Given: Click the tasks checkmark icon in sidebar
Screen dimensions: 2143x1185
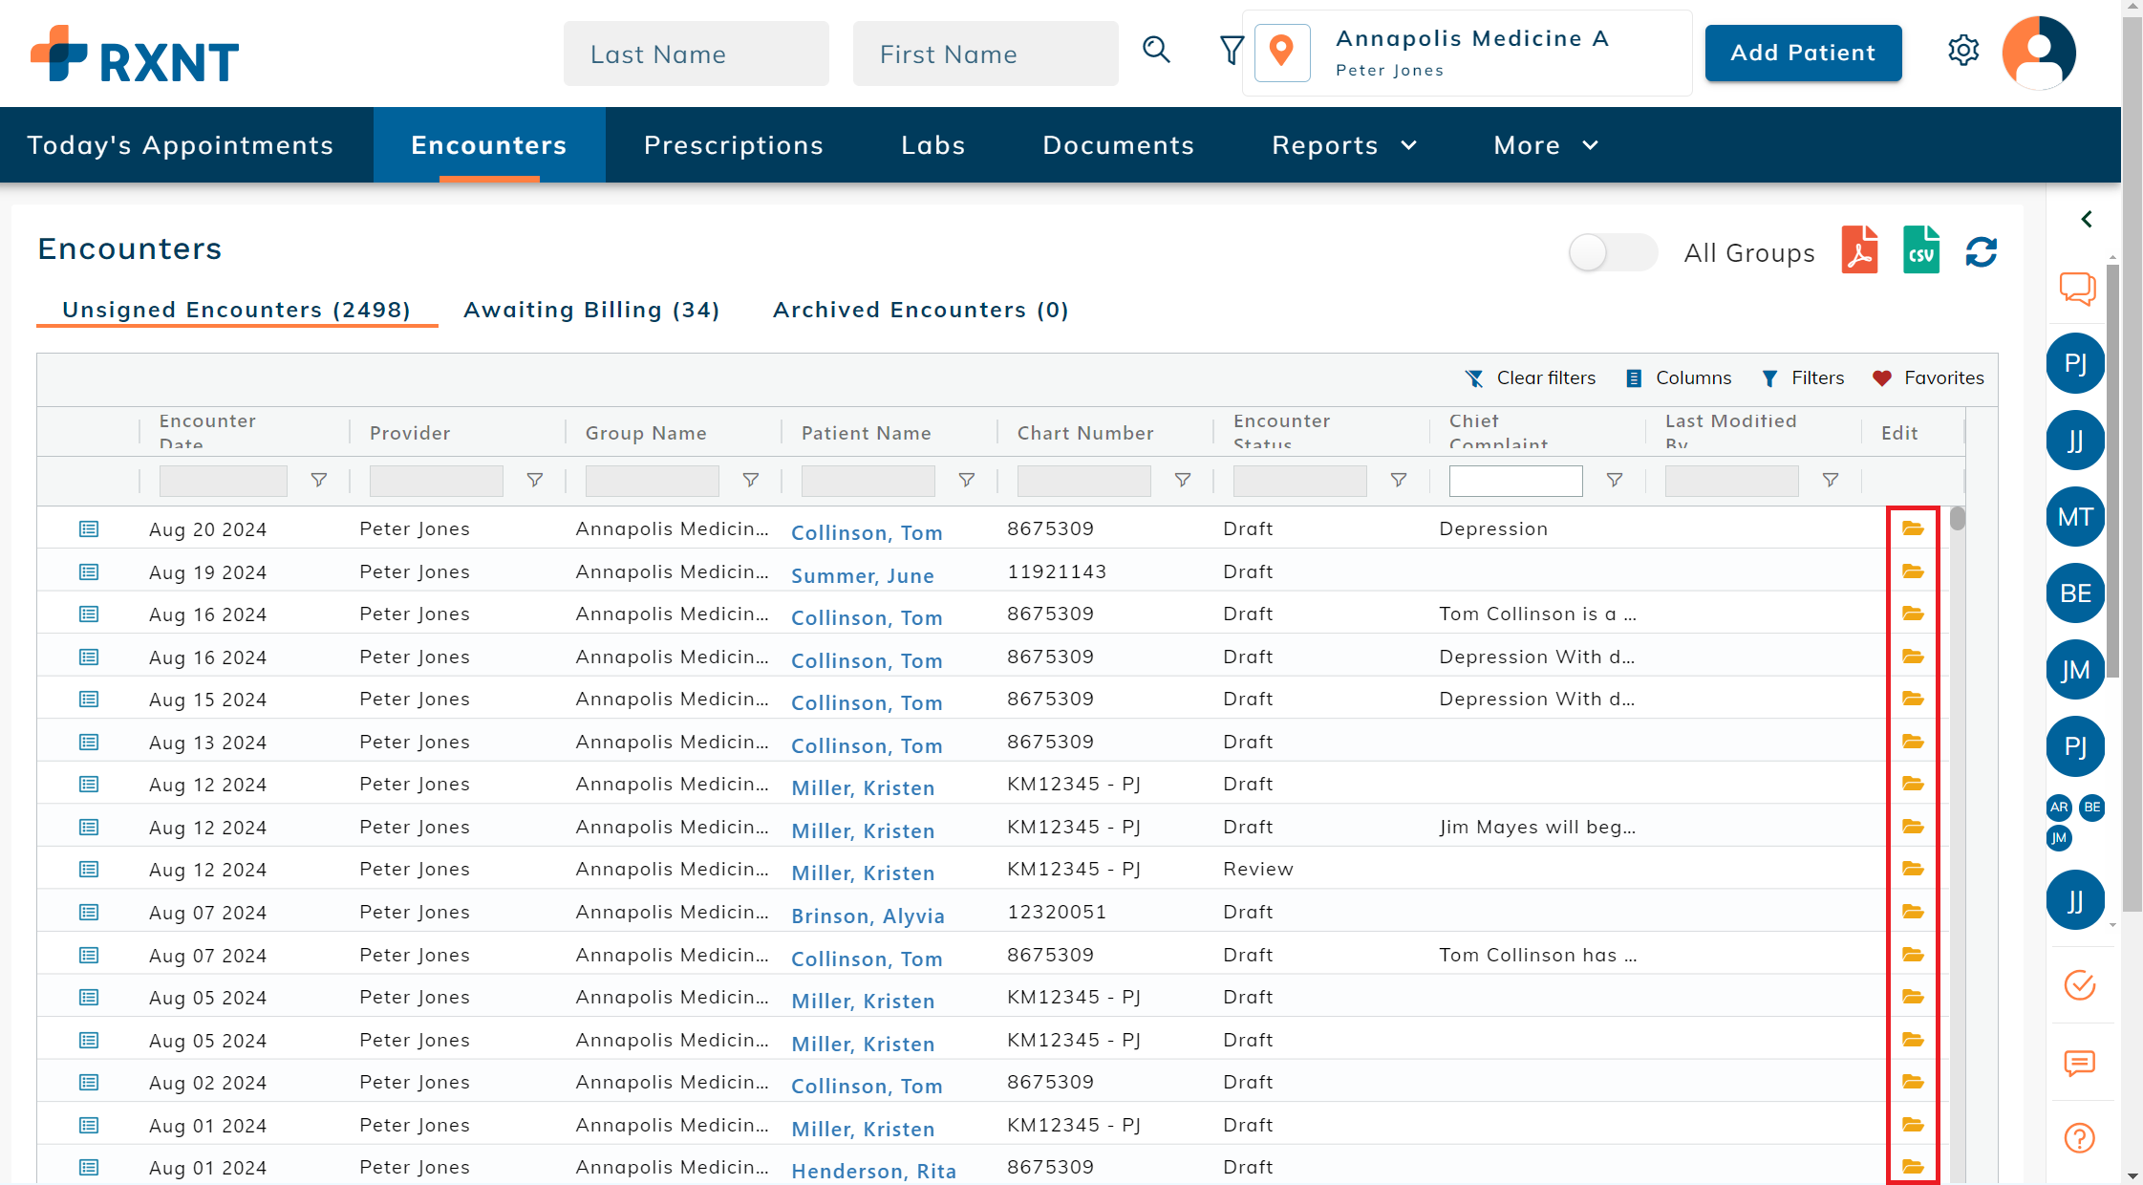Looking at the screenshot, I should click(2079, 984).
